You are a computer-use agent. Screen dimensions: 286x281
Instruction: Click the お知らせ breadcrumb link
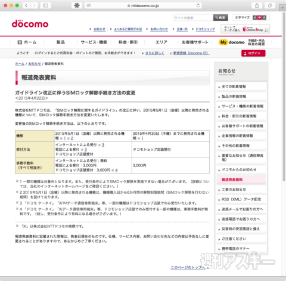(35, 64)
